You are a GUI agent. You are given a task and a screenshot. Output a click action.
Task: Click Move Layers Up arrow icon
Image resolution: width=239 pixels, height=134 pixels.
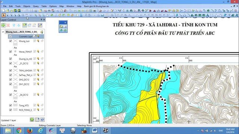14,25
